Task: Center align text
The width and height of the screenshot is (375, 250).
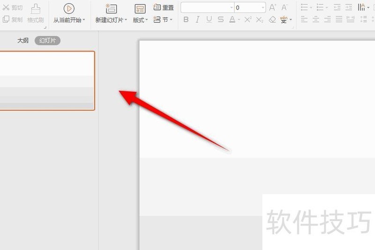Action: coord(315,19)
